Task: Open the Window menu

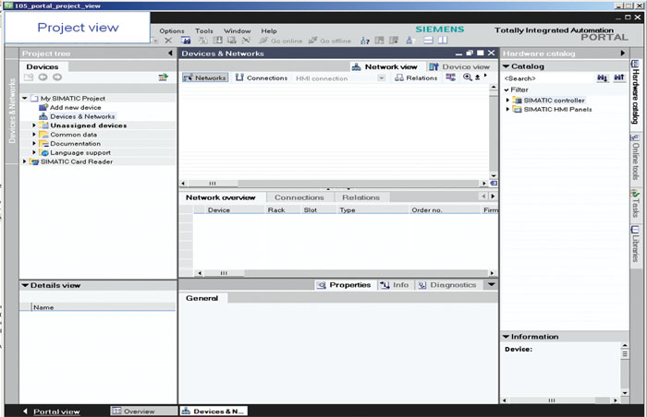Action: click(237, 30)
